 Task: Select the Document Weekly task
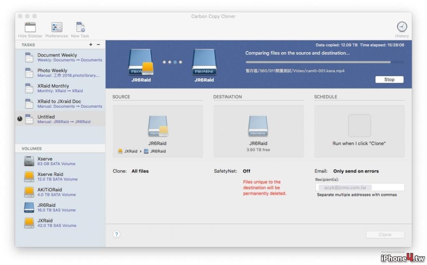point(60,57)
